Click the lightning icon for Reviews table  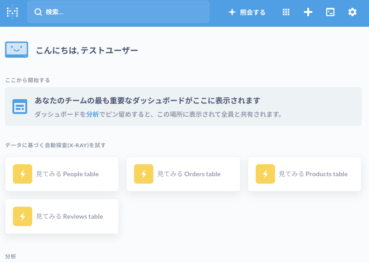coord(23,216)
